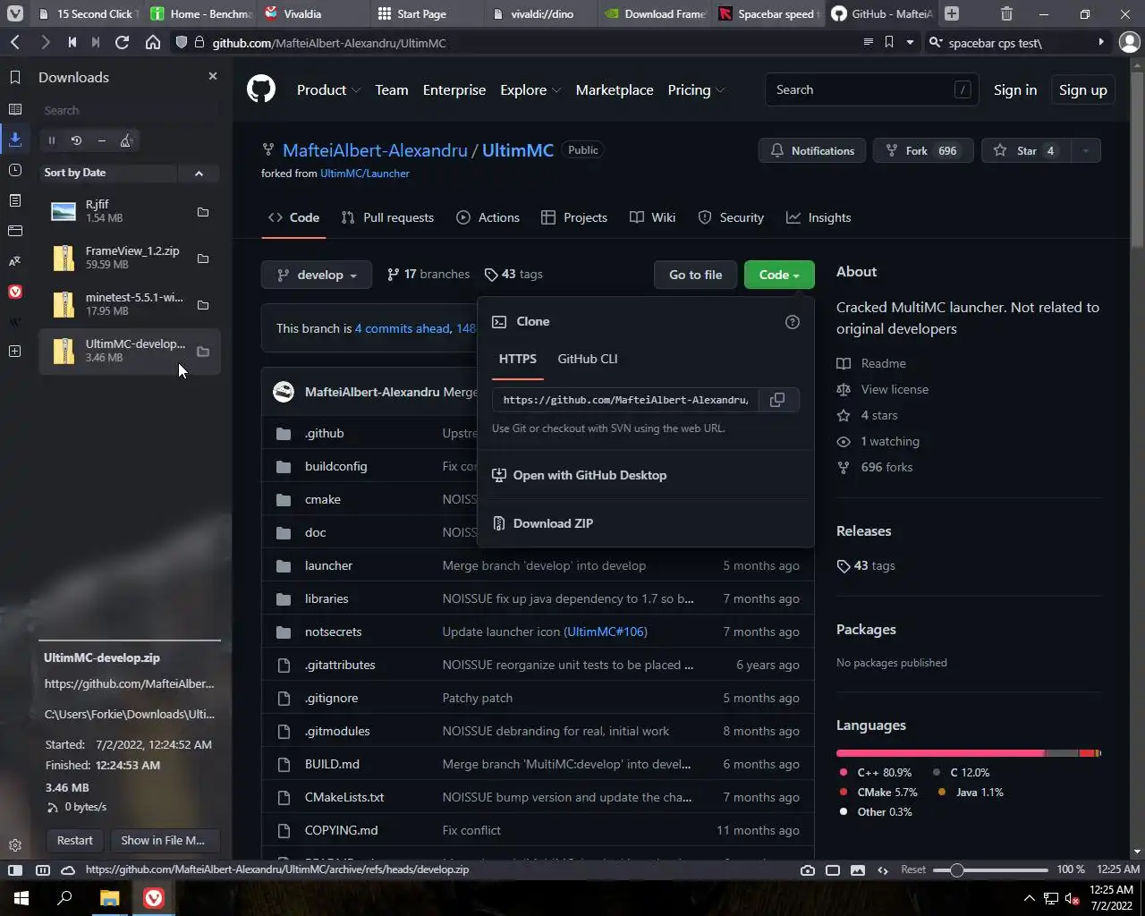Image resolution: width=1145 pixels, height=916 pixels.
Task: Click the Downloads search field
Action: (x=130, y=110)
